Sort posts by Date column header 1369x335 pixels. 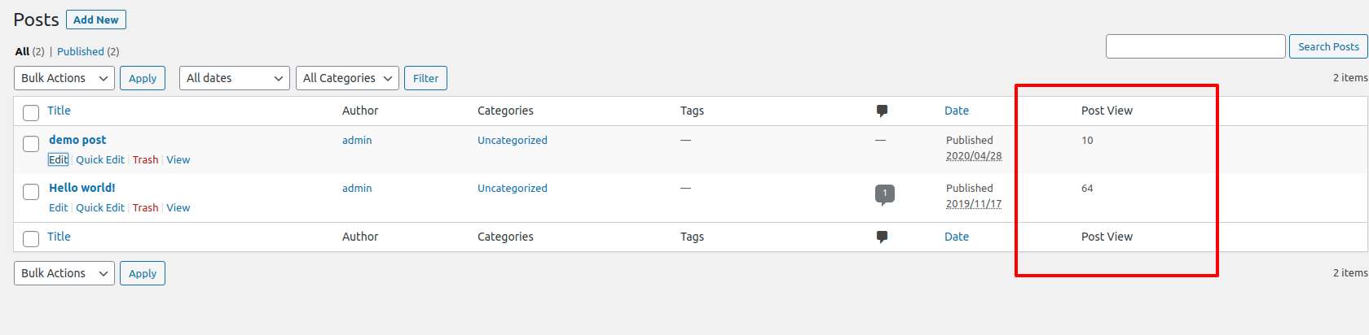[957, 111]
